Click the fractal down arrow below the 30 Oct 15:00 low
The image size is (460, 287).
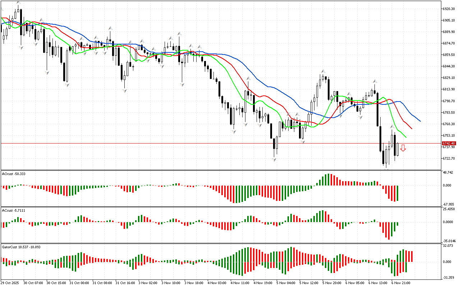(47, 73)
